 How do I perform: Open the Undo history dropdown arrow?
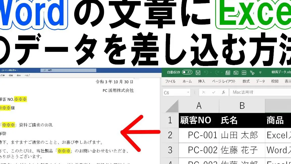pos(211,73)
